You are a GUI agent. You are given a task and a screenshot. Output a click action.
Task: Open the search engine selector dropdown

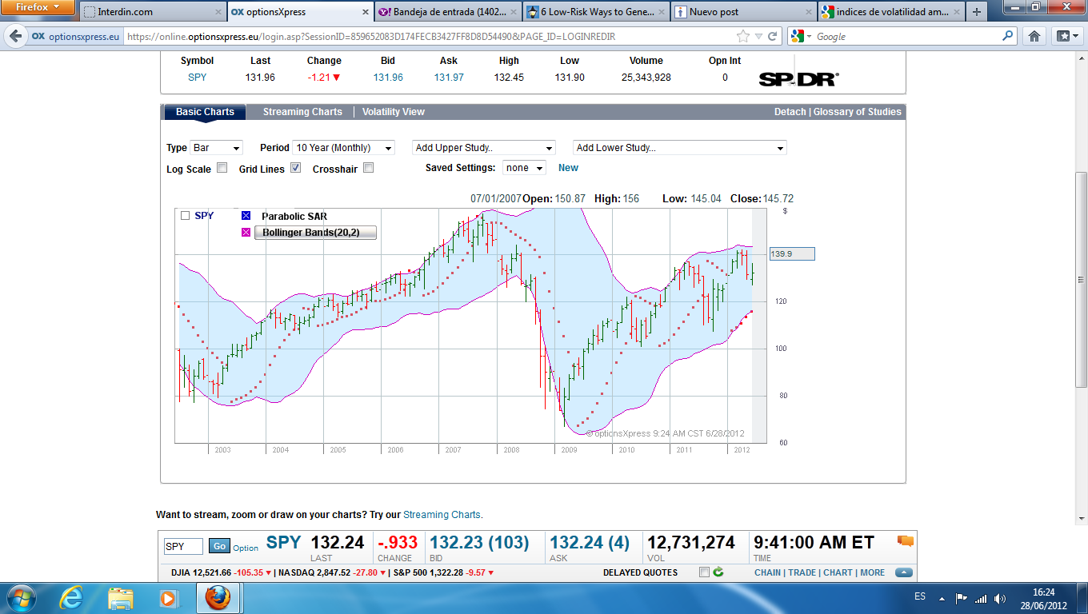[x=801, y=36]
